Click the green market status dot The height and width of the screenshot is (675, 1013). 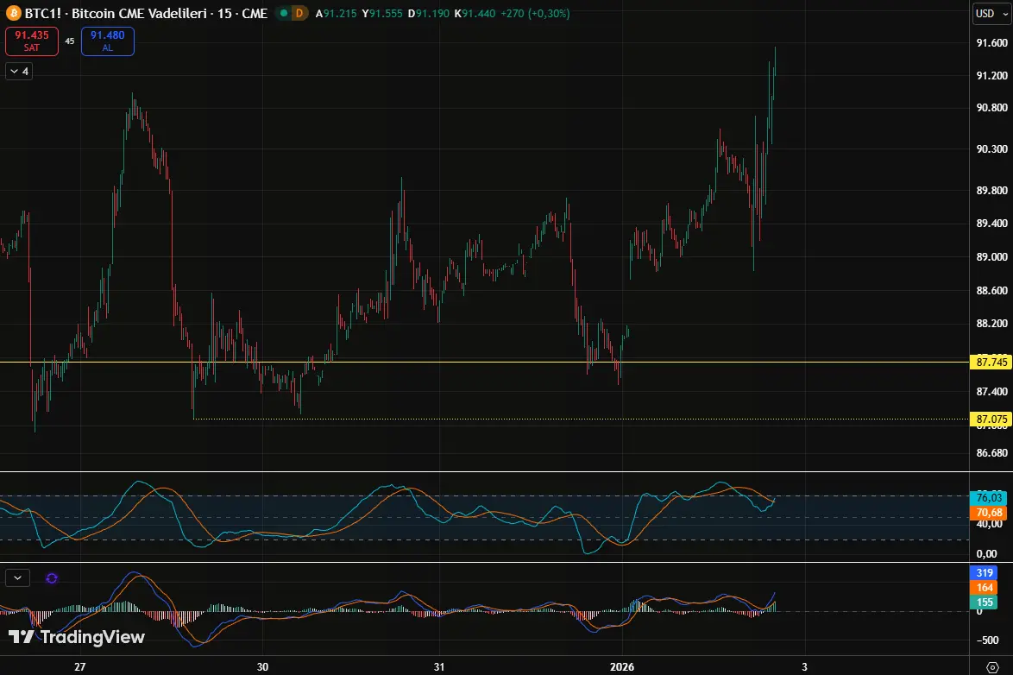pos(283,14)
